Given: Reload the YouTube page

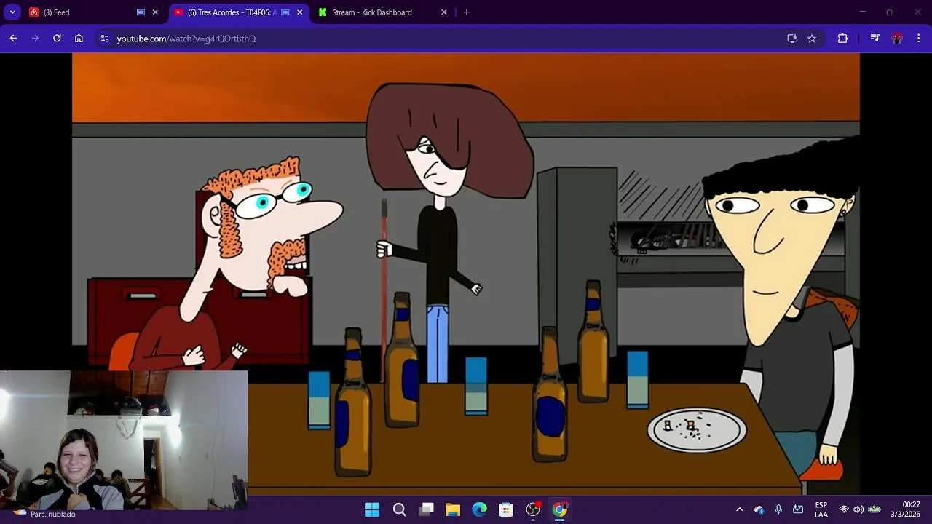Looking at the screenshot, I should coord(57,39).
